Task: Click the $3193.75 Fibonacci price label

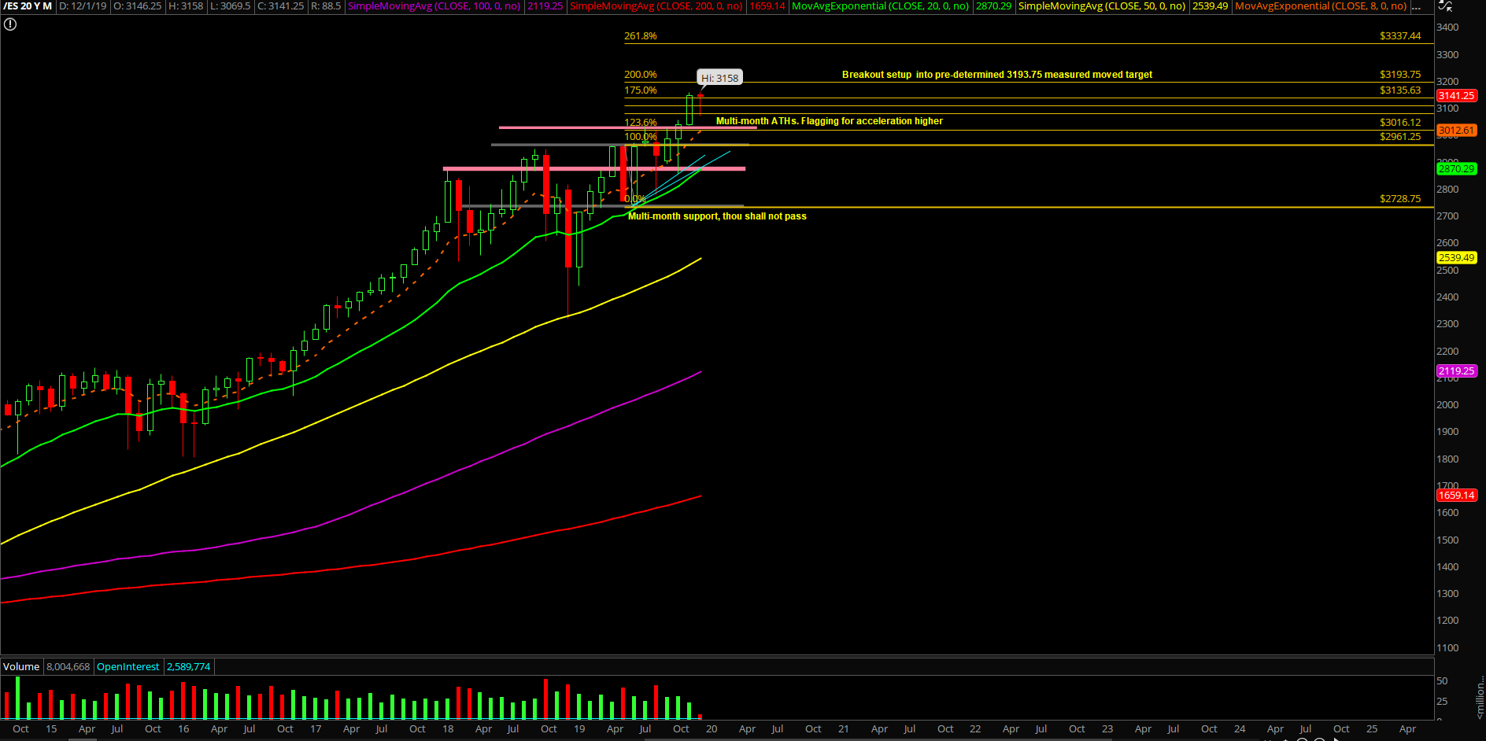Action: pos(1400,75)
